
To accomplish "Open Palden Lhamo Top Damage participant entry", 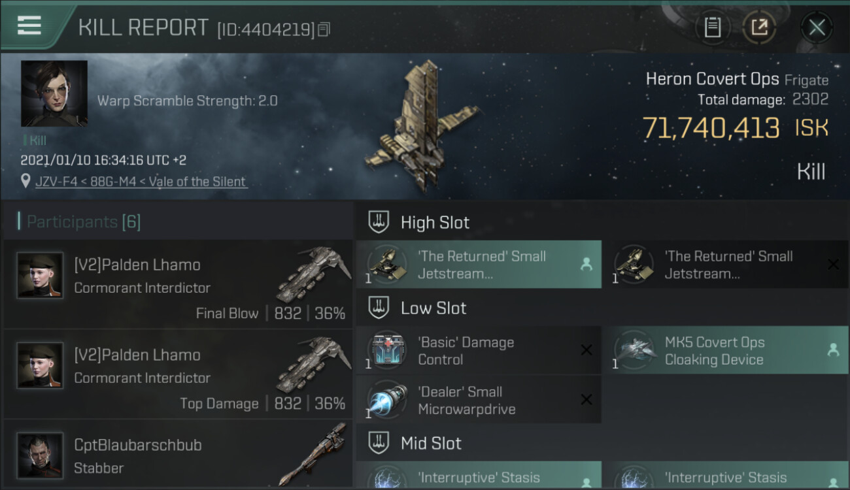I will (178, 374).
